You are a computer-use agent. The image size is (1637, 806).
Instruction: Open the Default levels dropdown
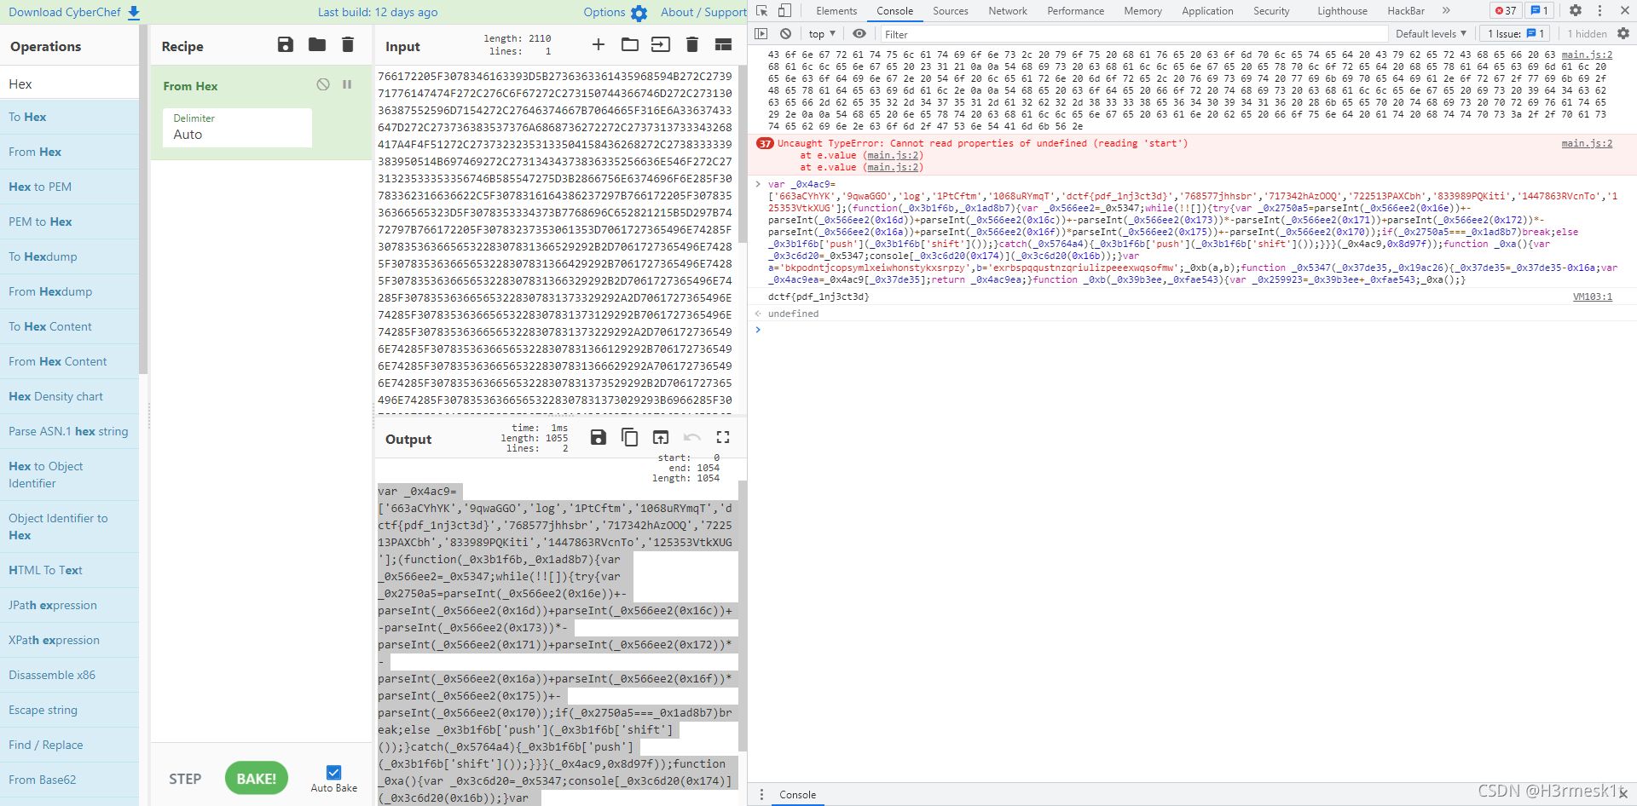point(1432,34)
